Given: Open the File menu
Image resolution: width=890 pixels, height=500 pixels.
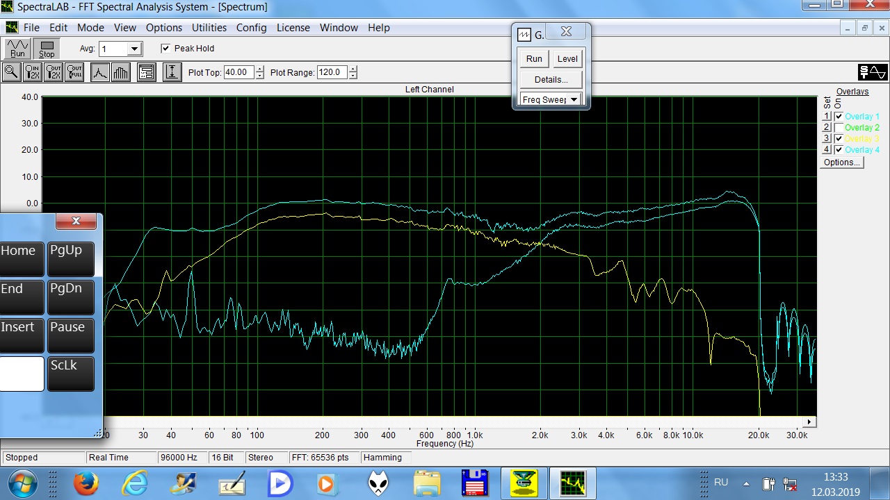Looking at the screenshot, I should pyautogui.click(x=32, y=28).
